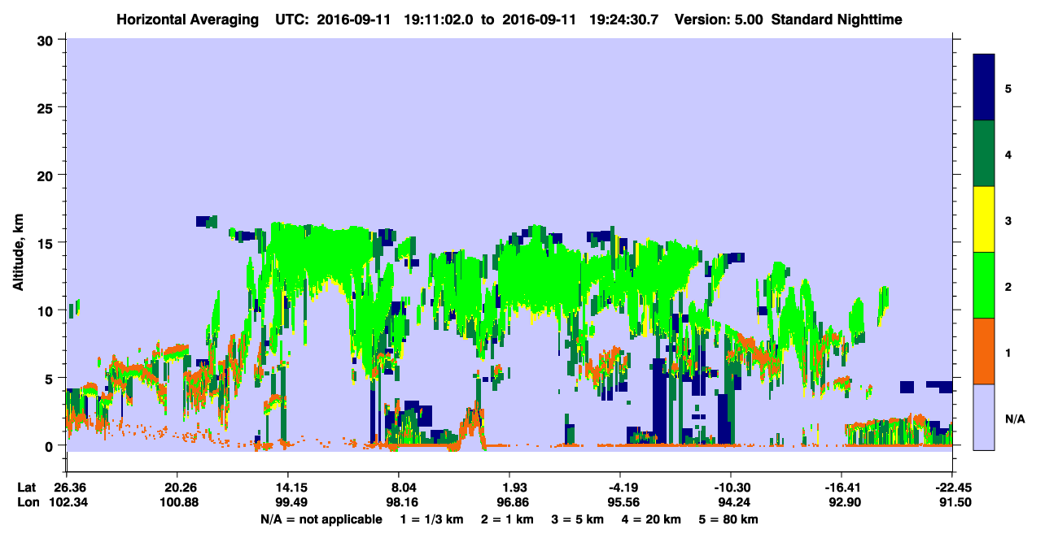Click longitude value 100.88

pyautogui.click(x=177, y=503)
